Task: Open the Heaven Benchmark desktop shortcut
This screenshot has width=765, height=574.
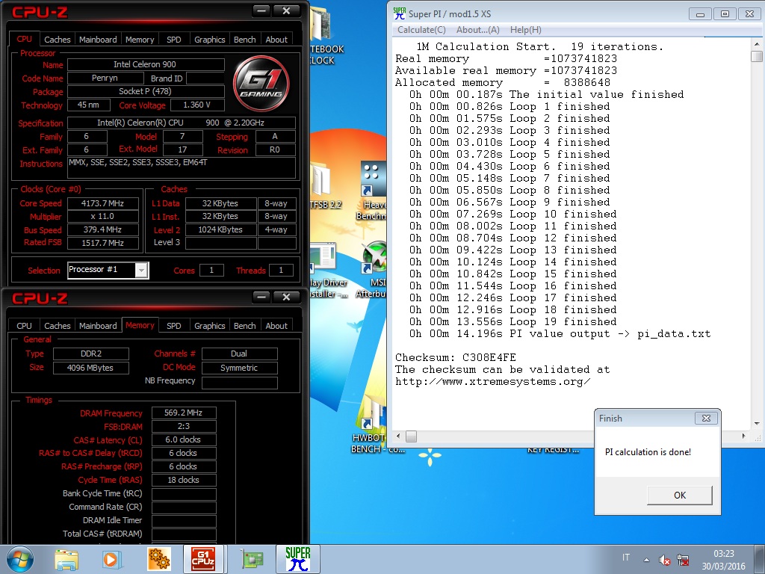Action: (x=374, y=191)
